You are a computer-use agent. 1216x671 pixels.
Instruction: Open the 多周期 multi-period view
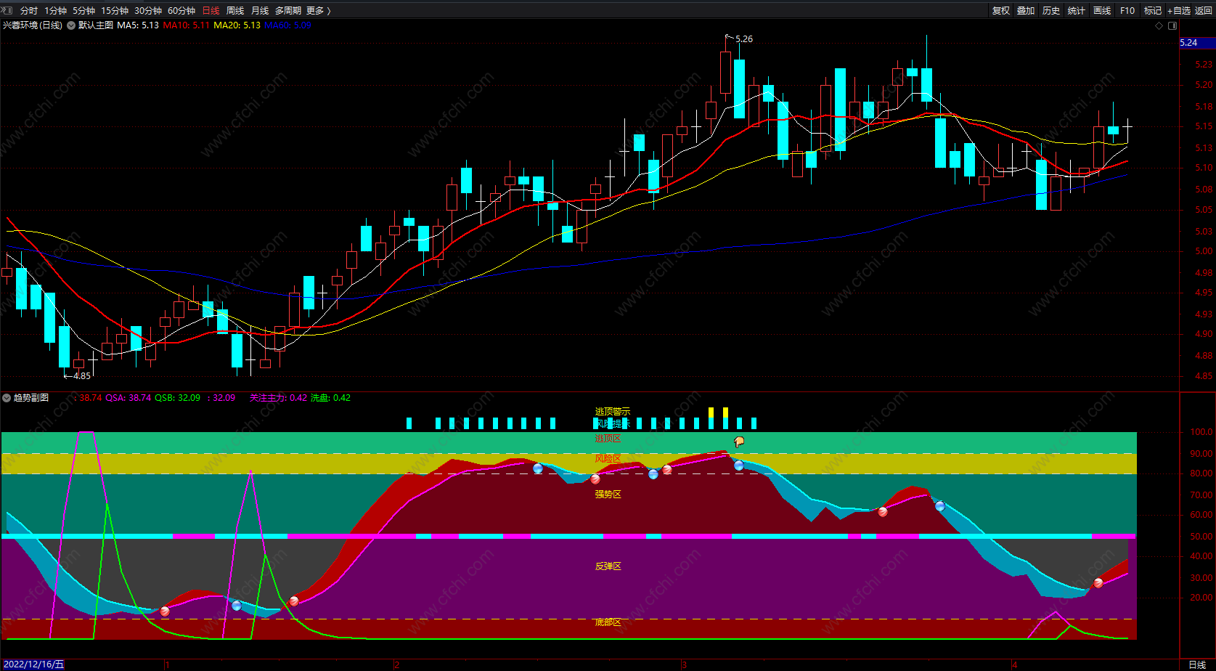[x=288, y=11]
